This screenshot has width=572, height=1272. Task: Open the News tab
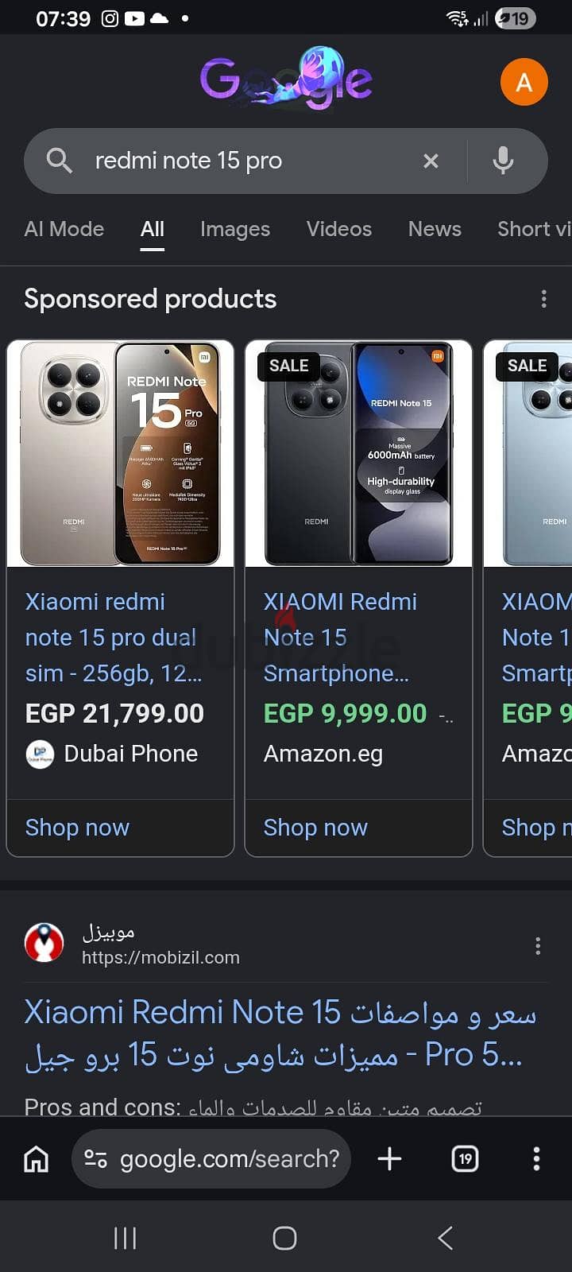[435, 229]
